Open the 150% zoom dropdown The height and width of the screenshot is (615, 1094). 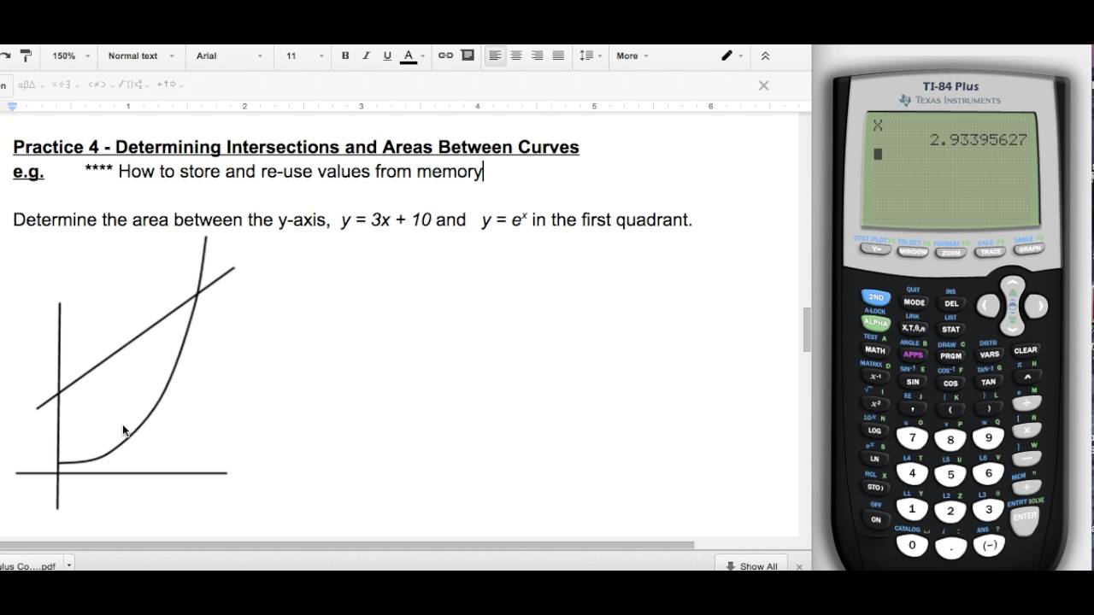point(69,56)
